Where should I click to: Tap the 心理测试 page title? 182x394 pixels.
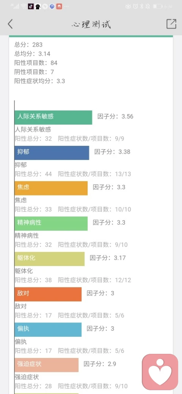(x=91, y=24)
